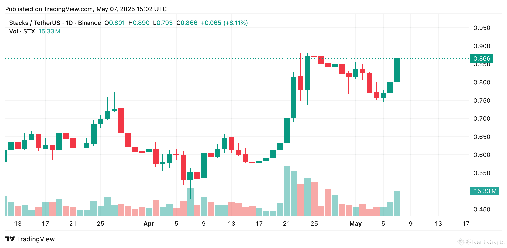Click the Vol · STX indicator legend

pyautogui.click(x=22, y=31)
